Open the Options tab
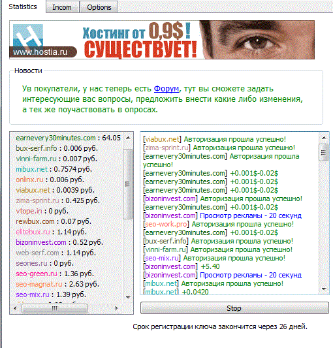The width and height of the screenshot is (333, 348). (99, 7)
